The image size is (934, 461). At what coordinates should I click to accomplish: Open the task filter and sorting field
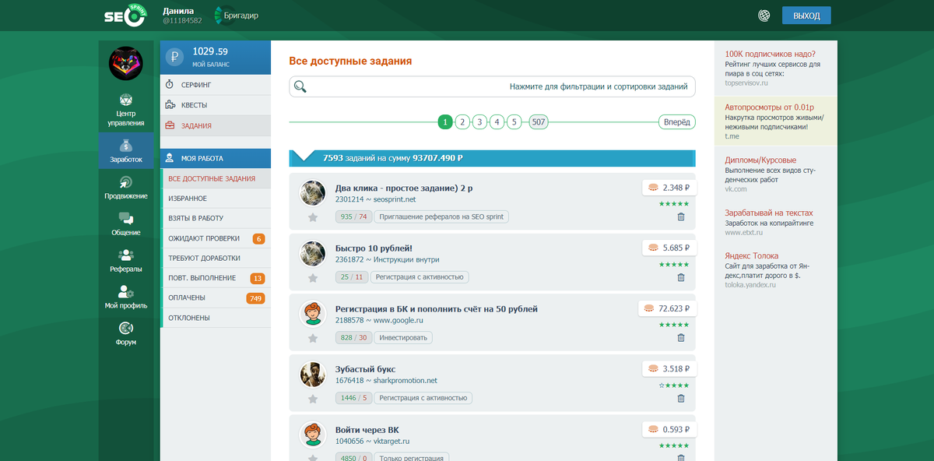tap(492, 87)
